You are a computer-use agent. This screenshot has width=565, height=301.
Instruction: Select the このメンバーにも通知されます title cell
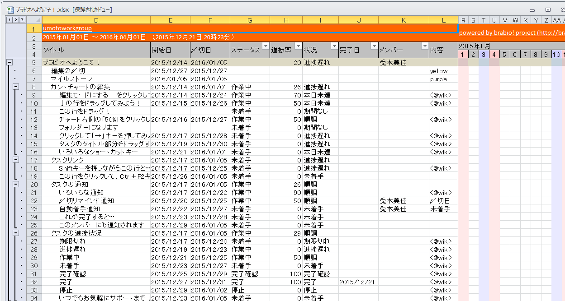(96, 225)
